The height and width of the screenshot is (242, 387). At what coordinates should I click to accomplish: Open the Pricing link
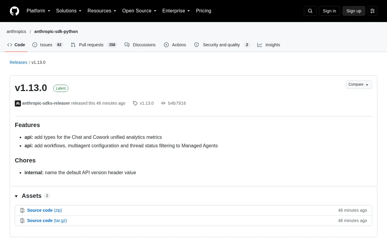click(x=203, y=11)
